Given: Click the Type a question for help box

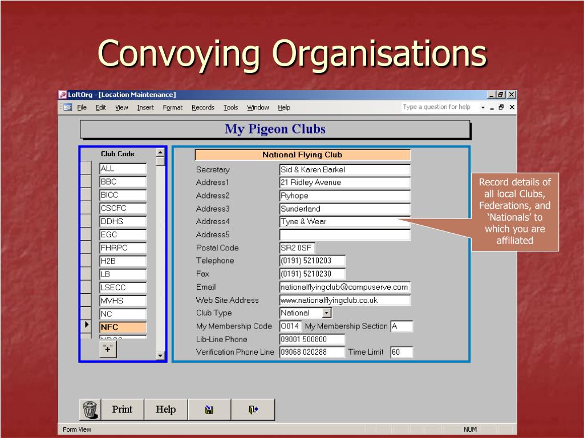Looking at the screenshot, I should pos(439,107).
